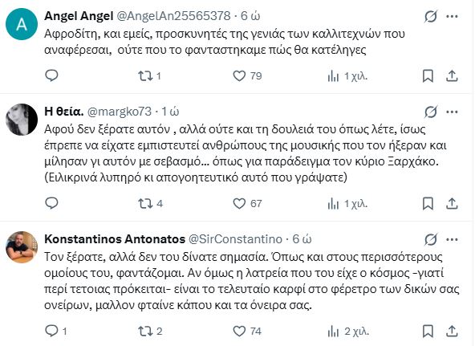The image size is (475, 346).
Task: Reply to Angel Angel's tweet
Action: coord(51,75)
